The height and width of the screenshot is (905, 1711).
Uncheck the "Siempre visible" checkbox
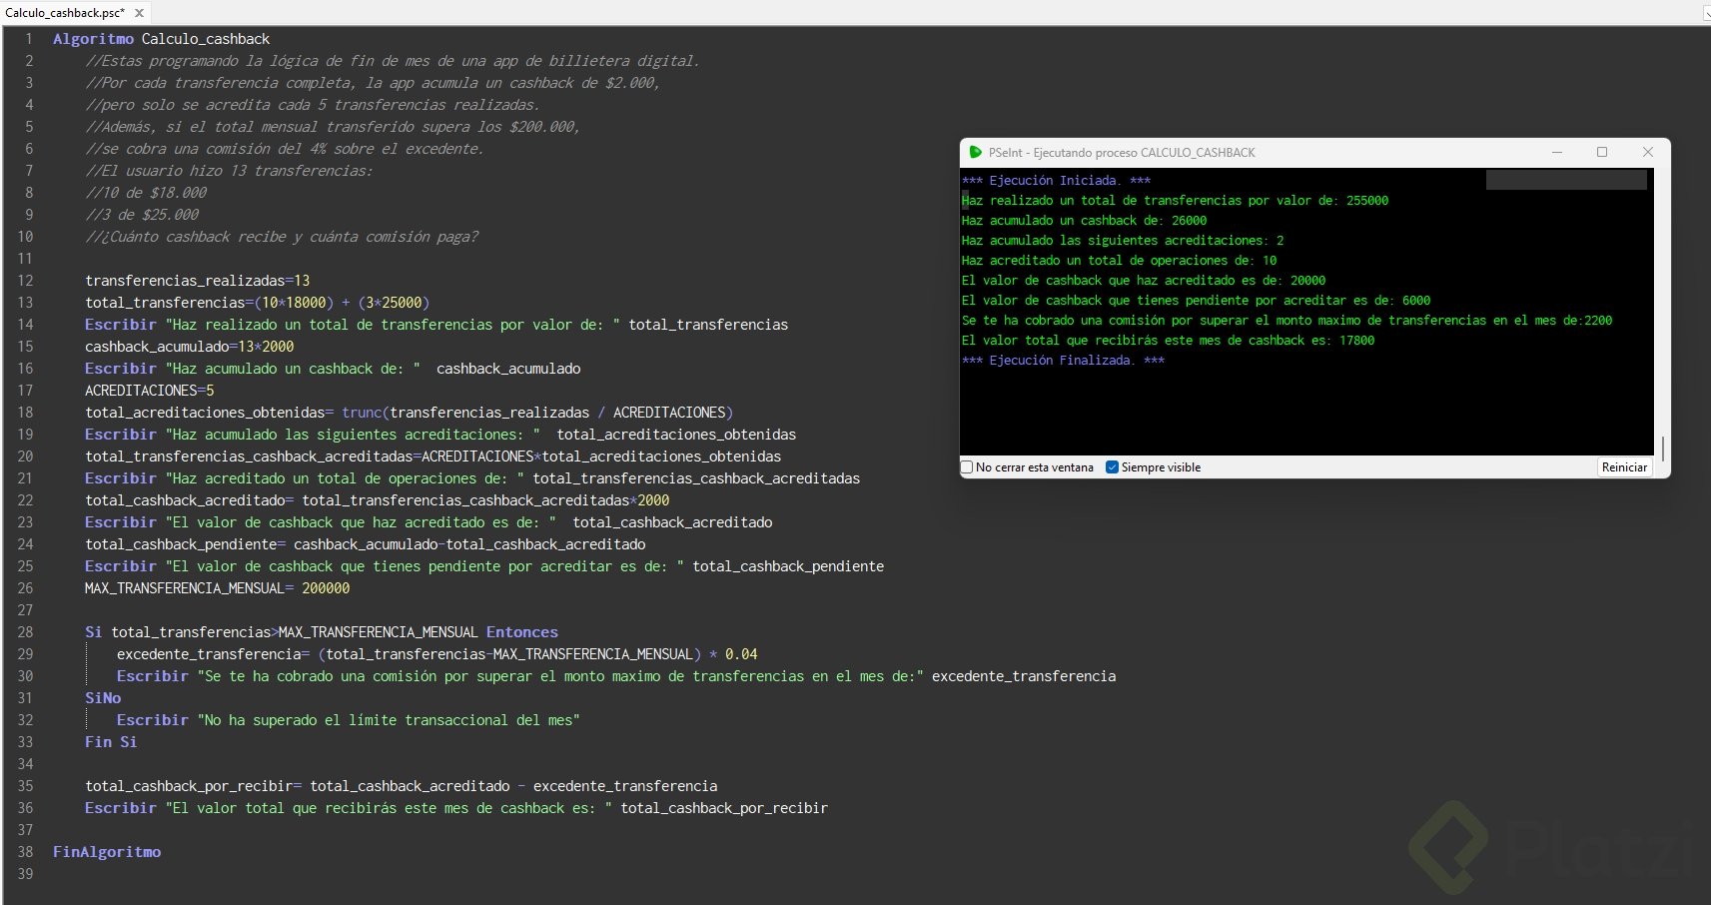[1112, 467]
